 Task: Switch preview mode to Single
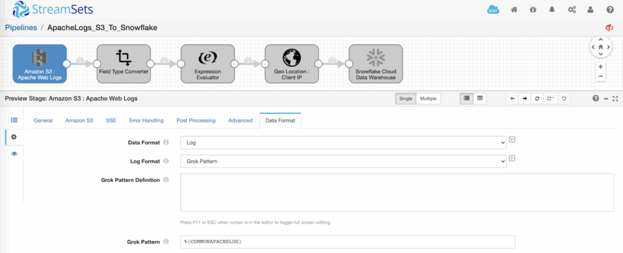click(x=406, y=99)
